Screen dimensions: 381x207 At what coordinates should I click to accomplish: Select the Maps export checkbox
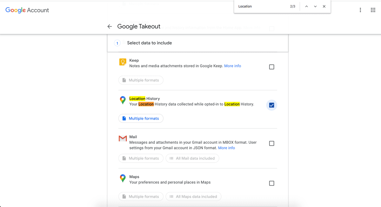coord(271,183)
